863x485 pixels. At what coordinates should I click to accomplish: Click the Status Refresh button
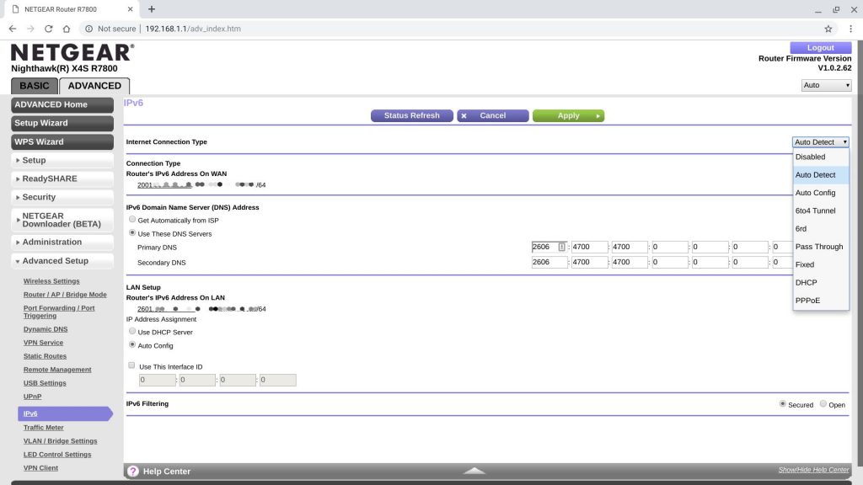pyautogui.click(x=411, y=115)
